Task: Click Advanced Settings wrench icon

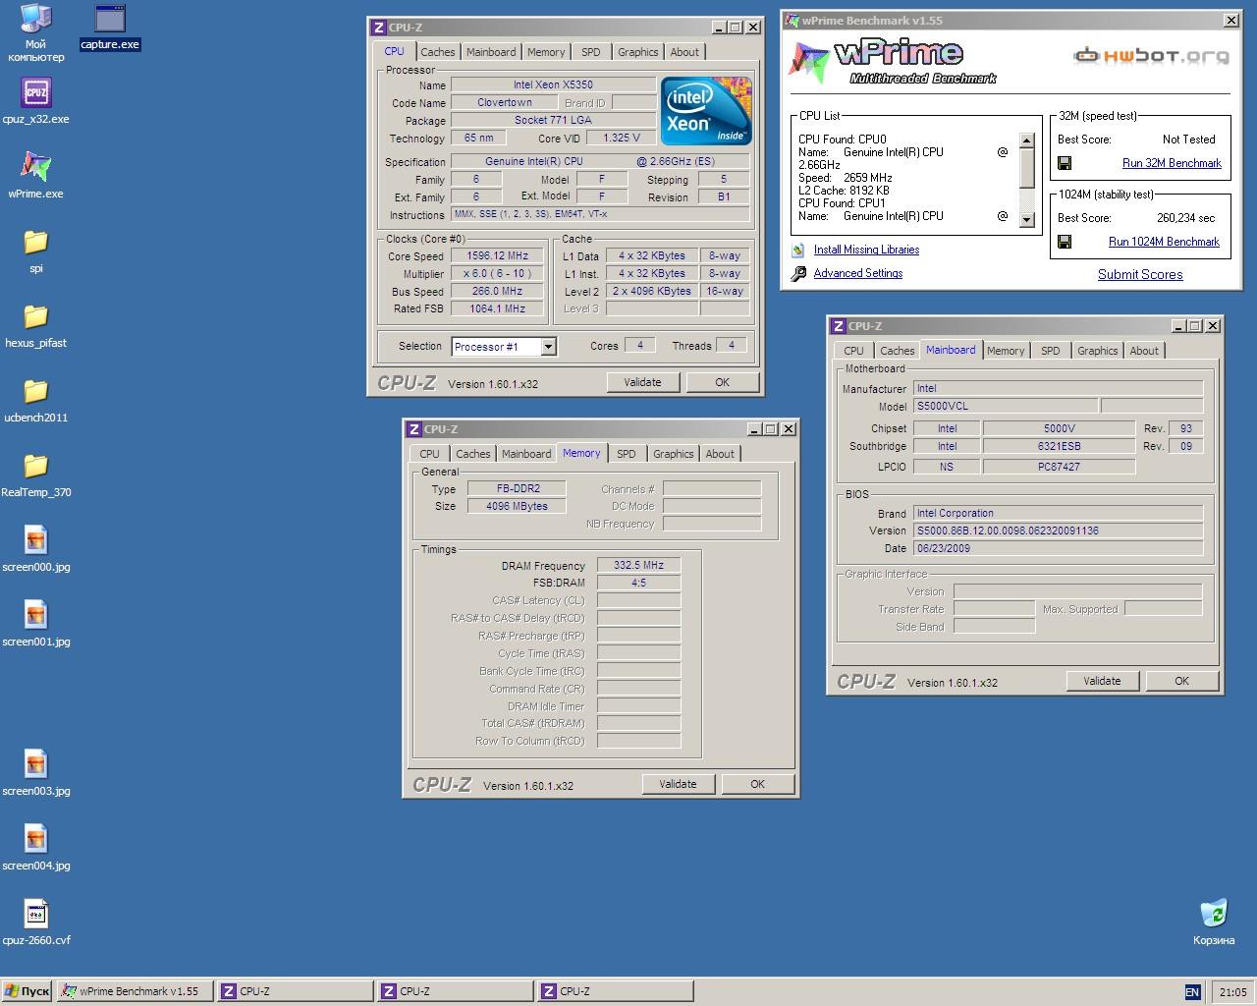Action: [798, 273]
